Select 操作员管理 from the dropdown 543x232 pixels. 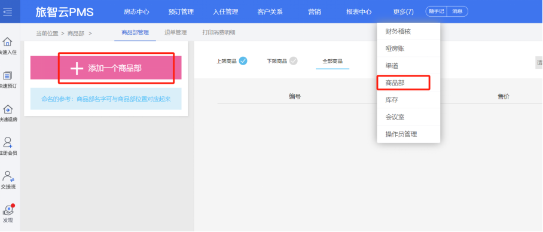408,134
